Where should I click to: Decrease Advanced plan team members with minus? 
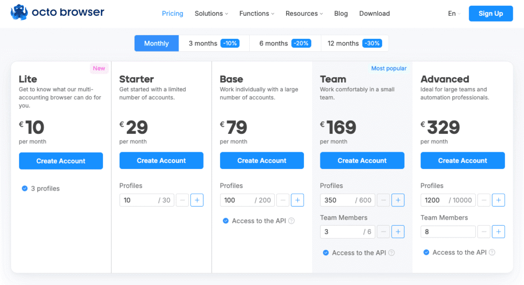pyautogui.click(x=484, y=231)
